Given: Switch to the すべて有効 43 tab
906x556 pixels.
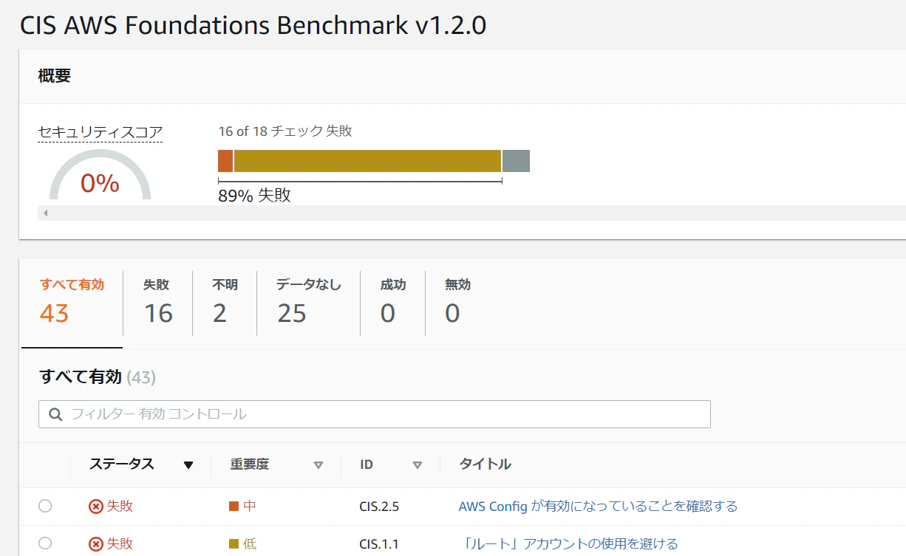Looking at the screenshot, I should point(72,303).
